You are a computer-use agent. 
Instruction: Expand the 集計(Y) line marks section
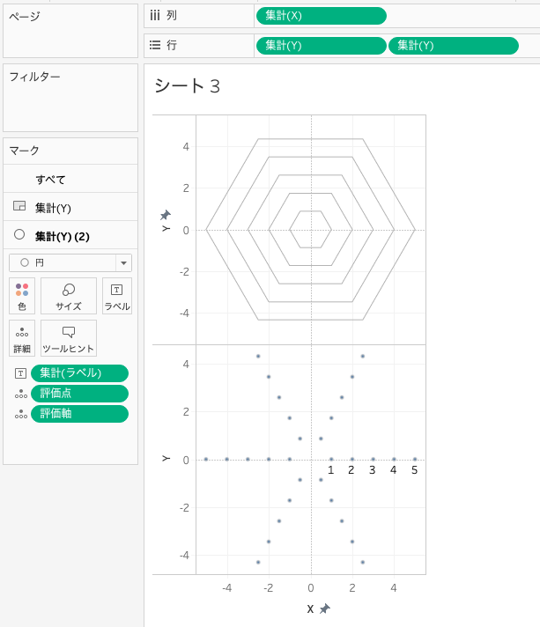[x=53, y=208]
